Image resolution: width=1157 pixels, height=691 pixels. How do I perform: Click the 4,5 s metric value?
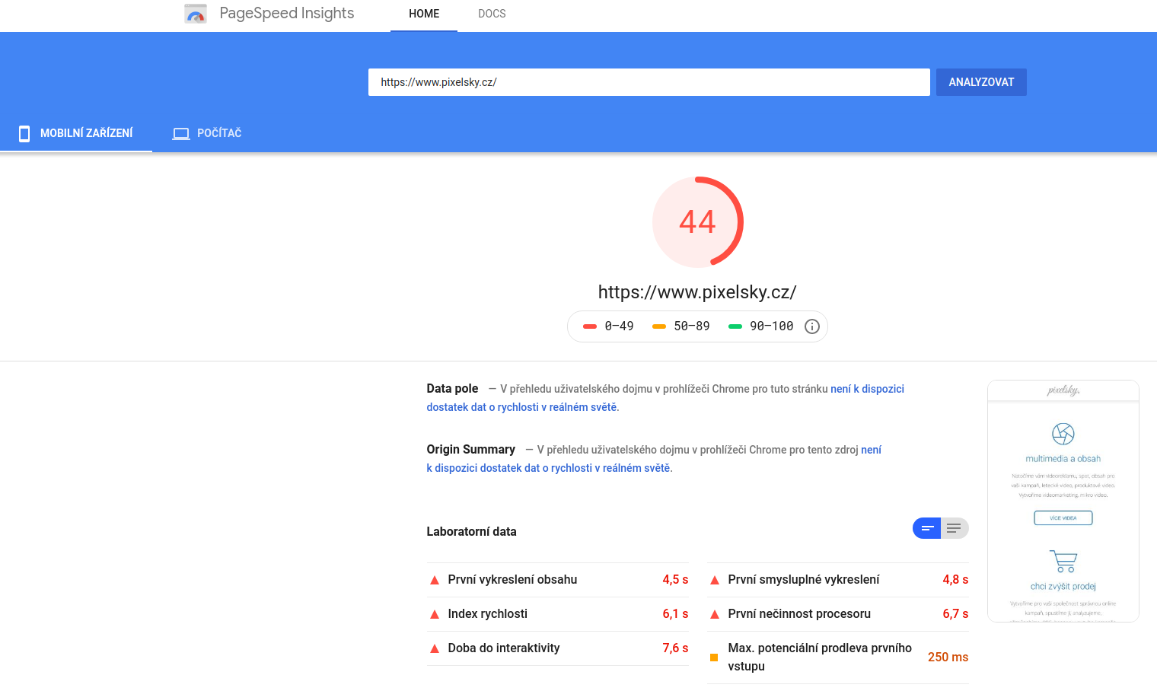coord(675,580)
